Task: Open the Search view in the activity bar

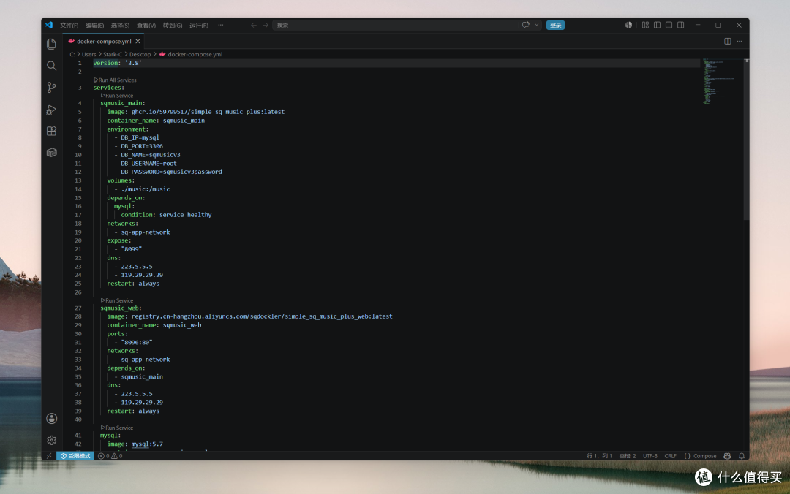Action: click(51, 66)
